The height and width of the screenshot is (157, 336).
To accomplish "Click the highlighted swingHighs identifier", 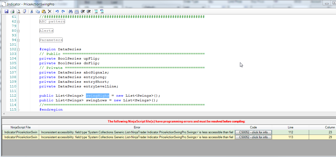I will pos(98,96).
